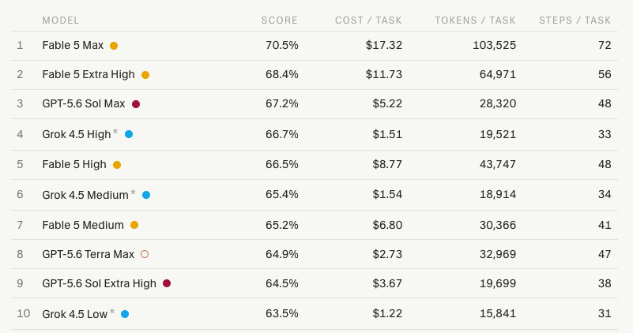The image size is (633, 333).
Task: Click the orange dot next to Fable 5 Extra High
Action: 145,75
